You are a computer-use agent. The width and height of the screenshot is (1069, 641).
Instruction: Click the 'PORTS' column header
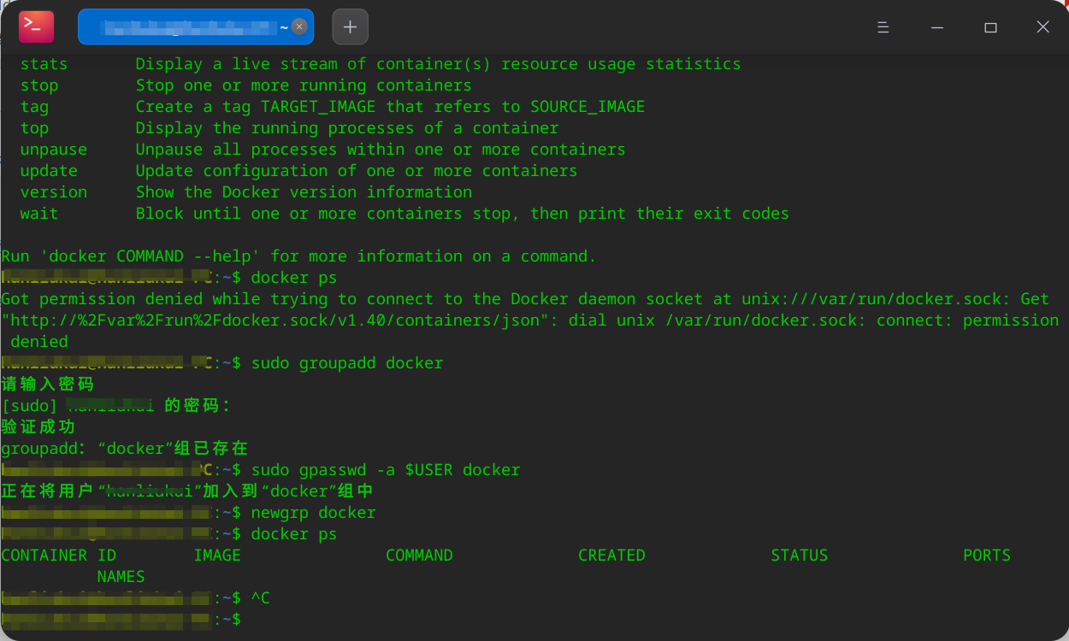point(987,556)
